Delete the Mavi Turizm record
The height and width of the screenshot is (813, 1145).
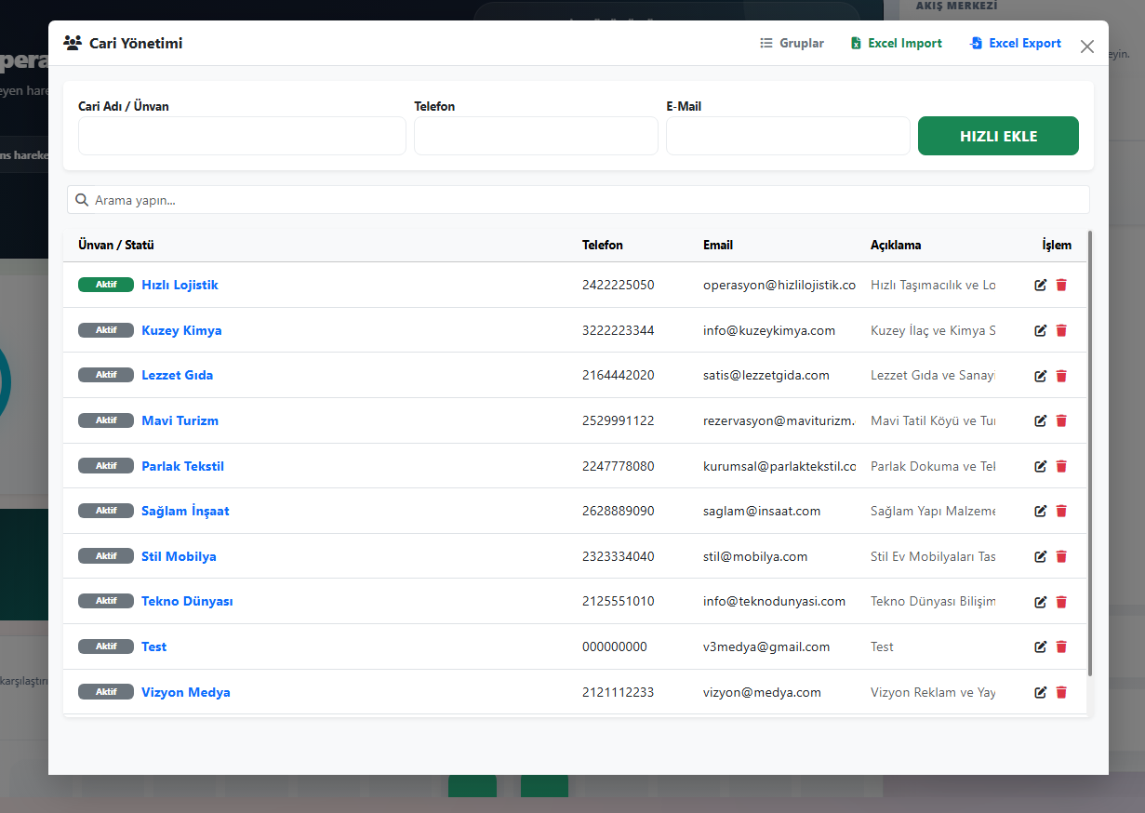pyautogui.click(x=1061, y=420)
